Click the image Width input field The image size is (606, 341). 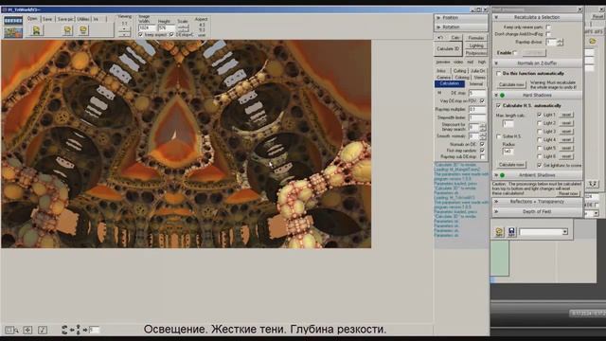(147, 27)
